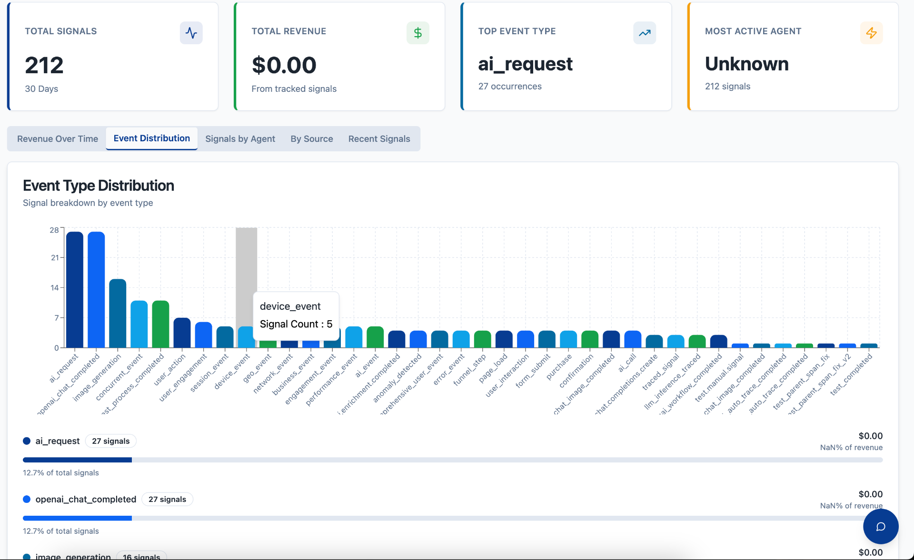914x560 pixels.
Task: Switch to the By Source tab
Action: click(312, 138)
